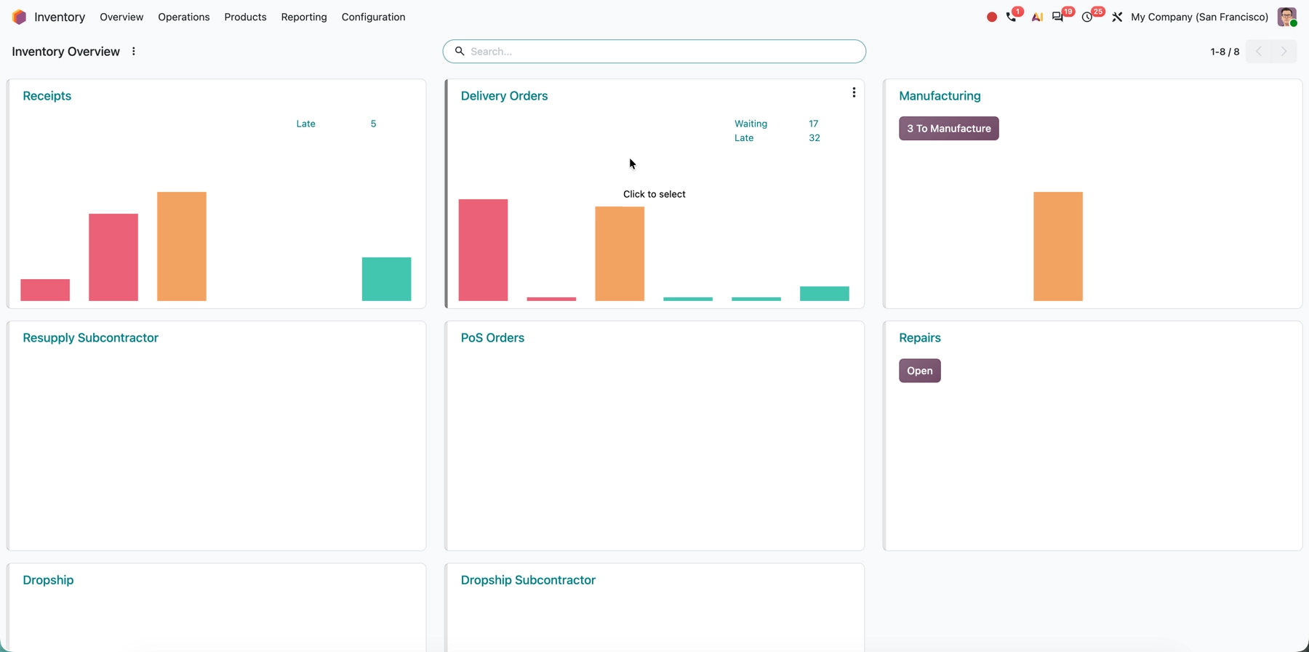Click the Odoo Inventory app logo icon
Viewport: 1309px width, 652px height.
point(19,17)
